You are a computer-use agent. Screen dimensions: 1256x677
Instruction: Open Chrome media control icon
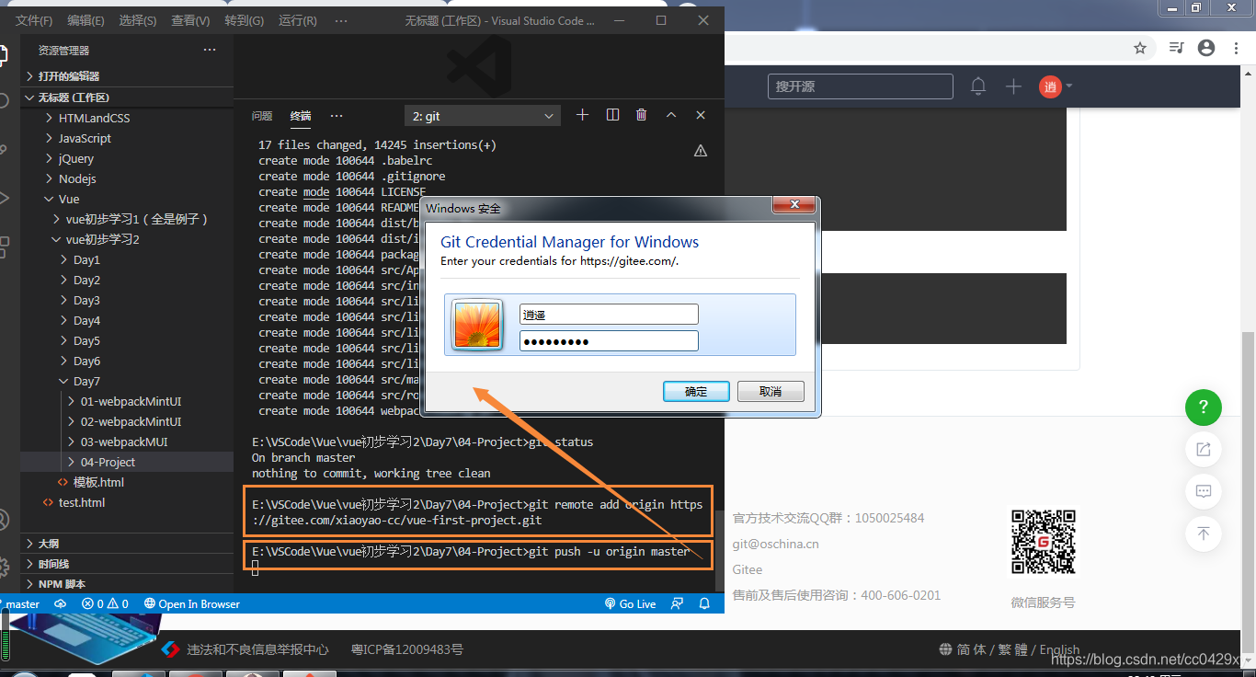pyautogui.click(x=1176, y=48)
